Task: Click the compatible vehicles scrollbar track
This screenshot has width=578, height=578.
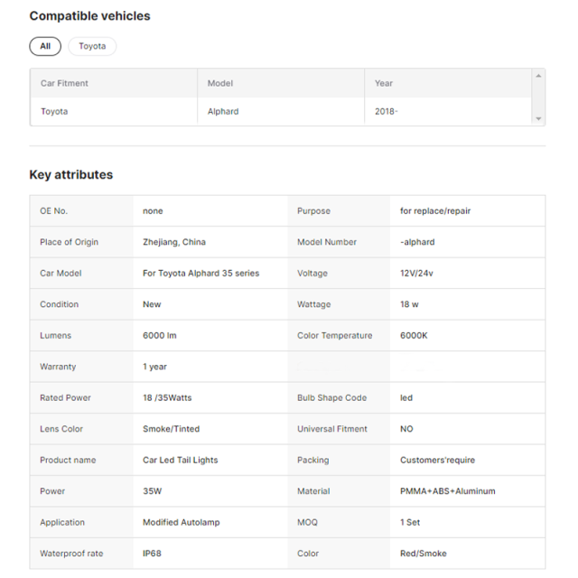Action: pos(538,98)
